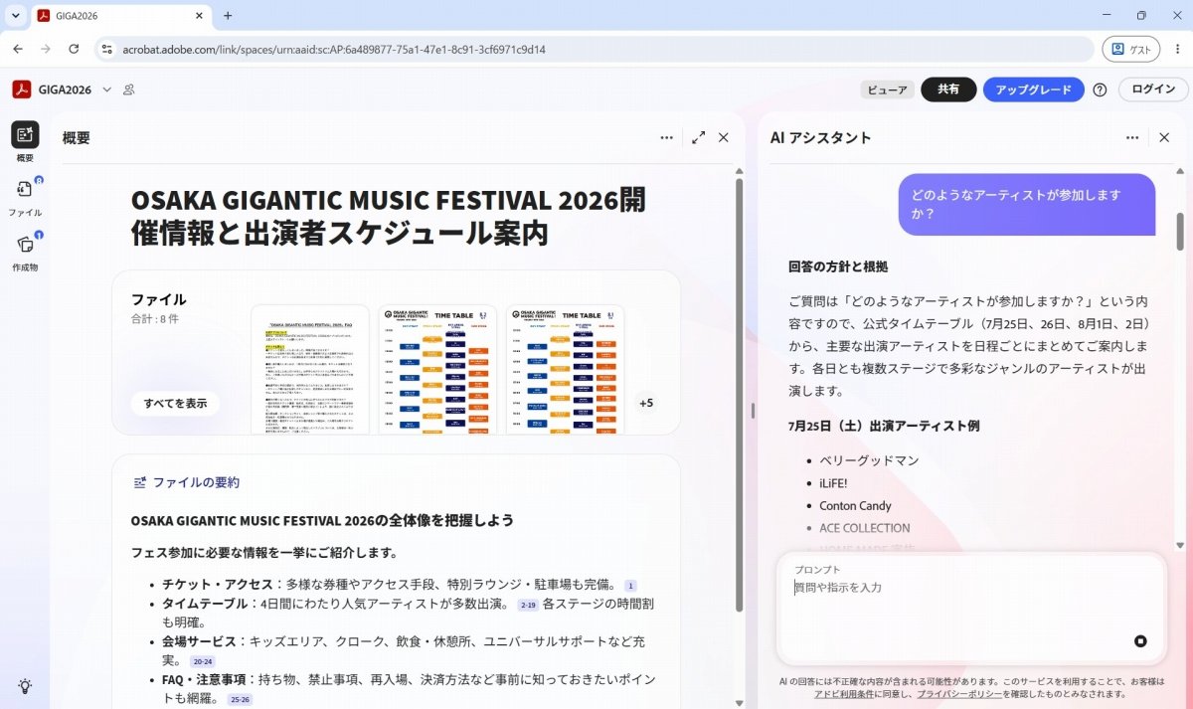1193x709 pixels.
Task: Click the 回答の方針と根拠 heading
Action: click(x=837, y=266)
